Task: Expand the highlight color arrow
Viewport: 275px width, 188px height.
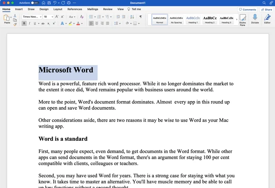Action: coord(74,24)
